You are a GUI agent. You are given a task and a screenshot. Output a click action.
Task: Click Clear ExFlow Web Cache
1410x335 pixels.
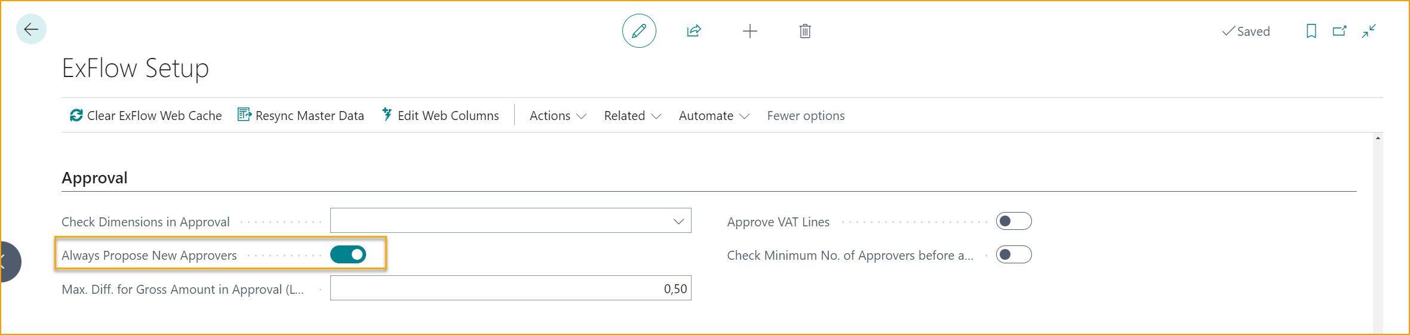(x=145, y=115)
